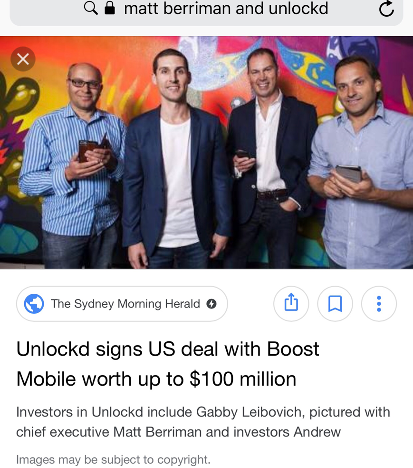
Task: Tap the phone held by the rightmost man
Action: pos(349,173)
